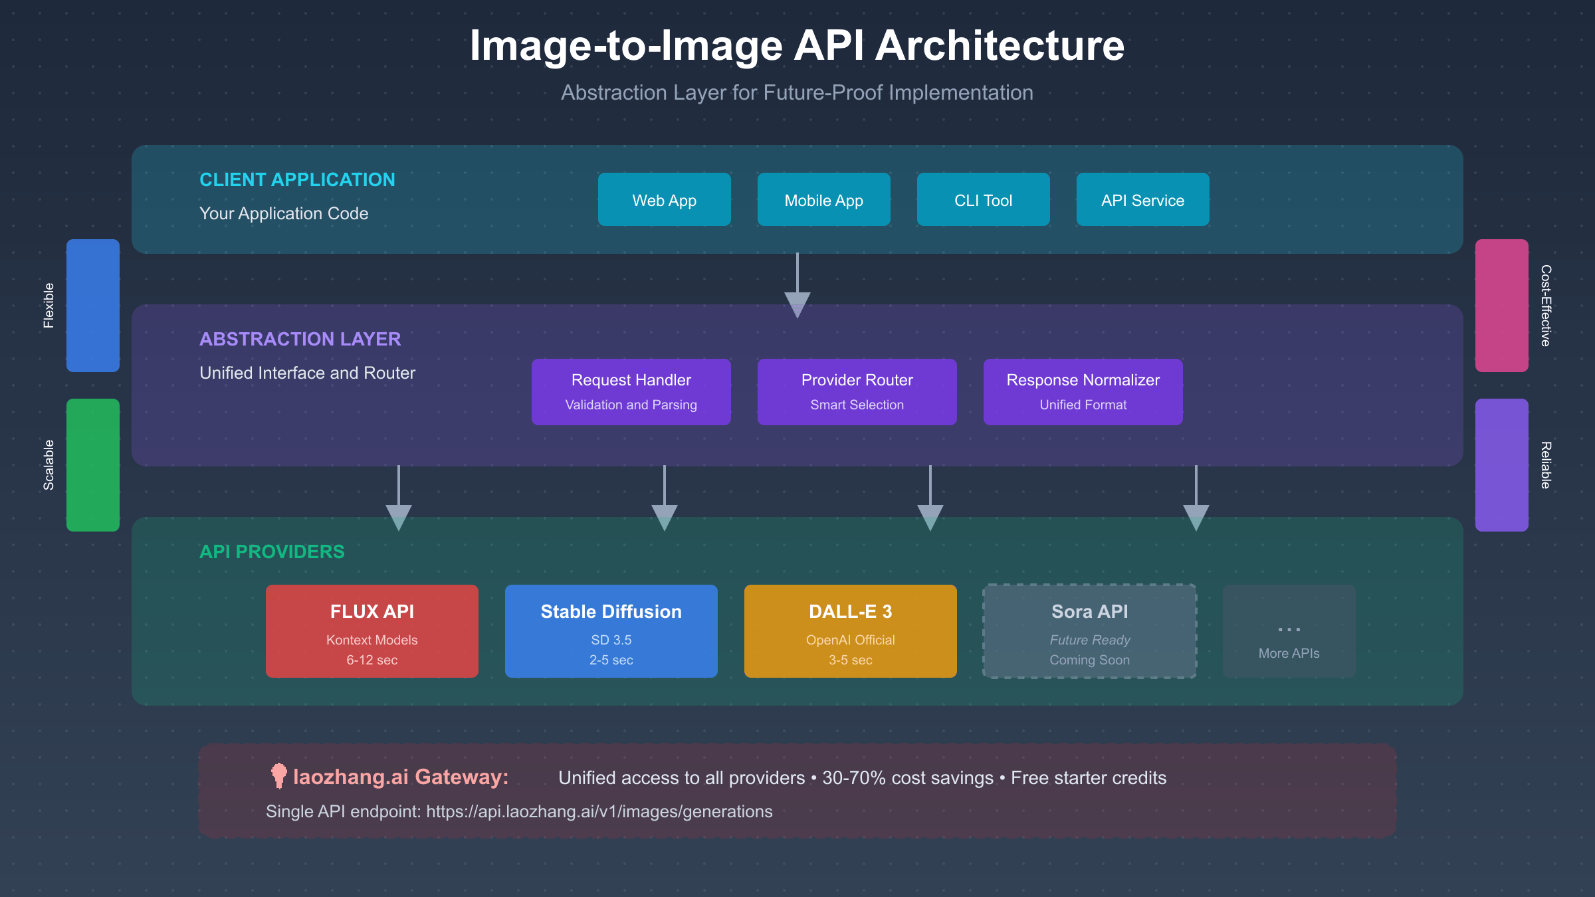
Task: Click the API PROVIDERS heading
Action: [x=272, y=551]
